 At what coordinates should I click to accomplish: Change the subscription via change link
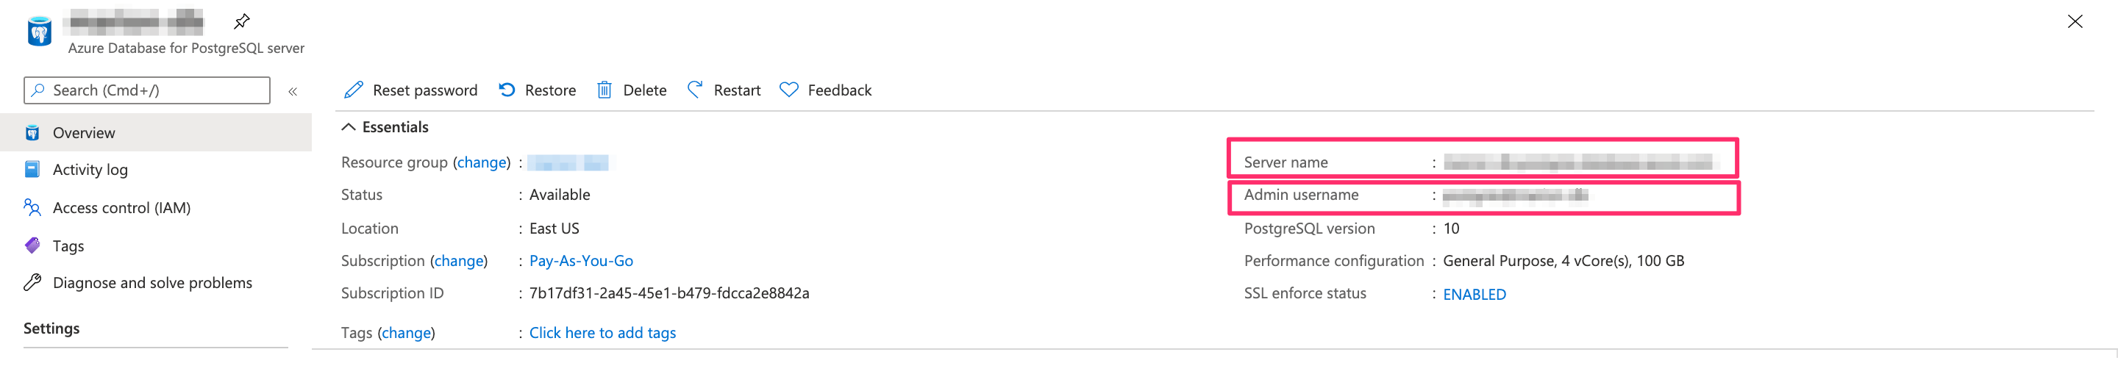(x=459, y=261)
